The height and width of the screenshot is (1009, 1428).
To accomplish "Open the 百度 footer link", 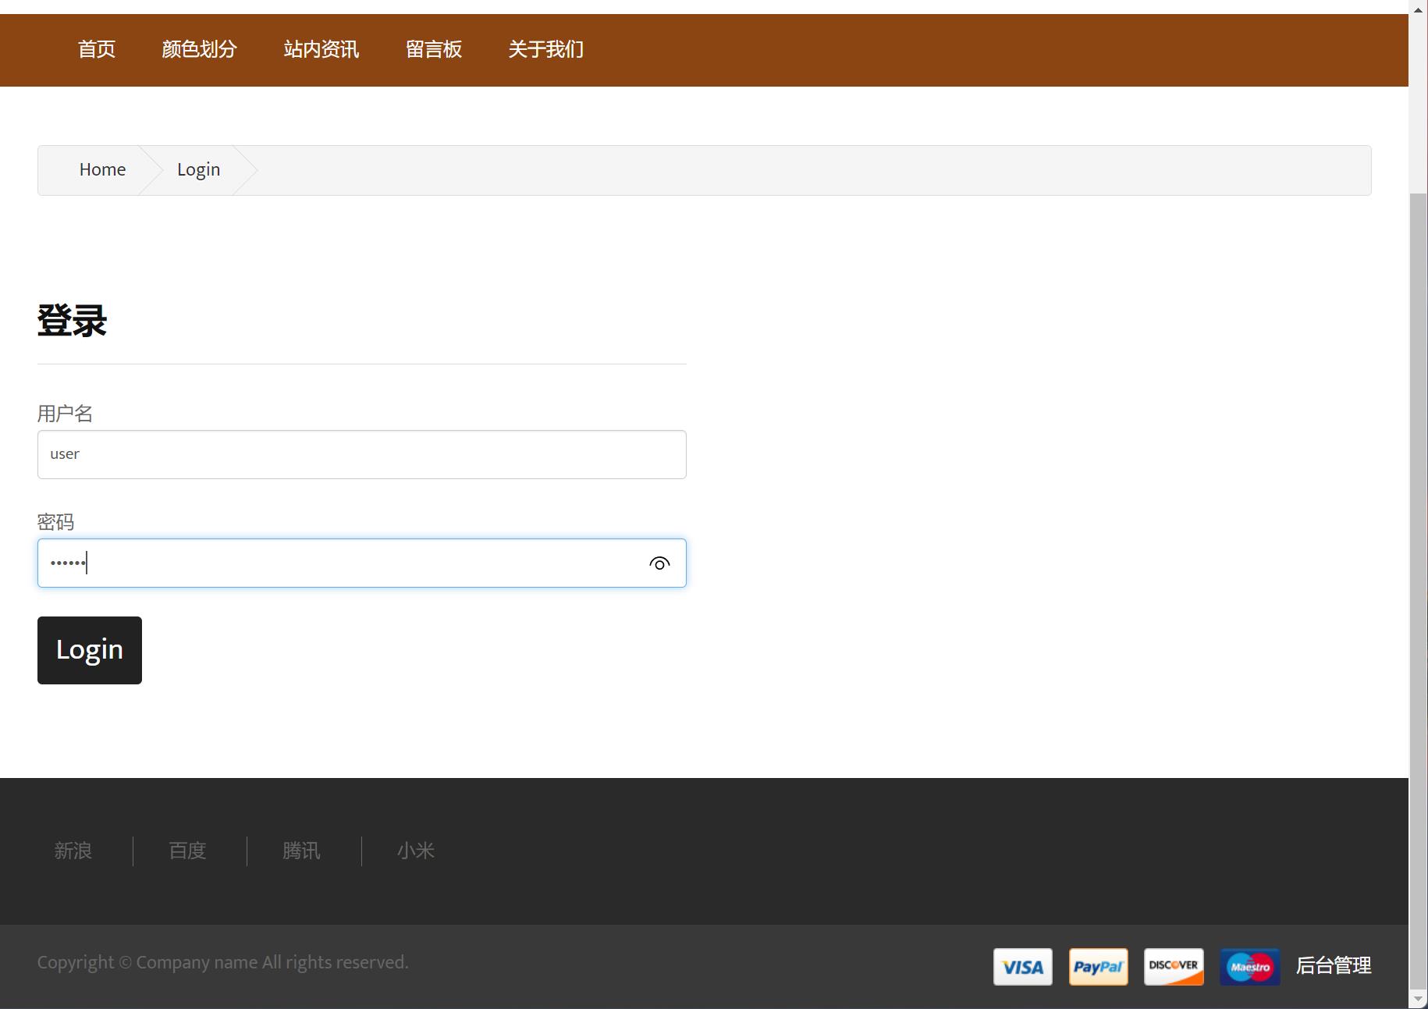I will 187,851.
